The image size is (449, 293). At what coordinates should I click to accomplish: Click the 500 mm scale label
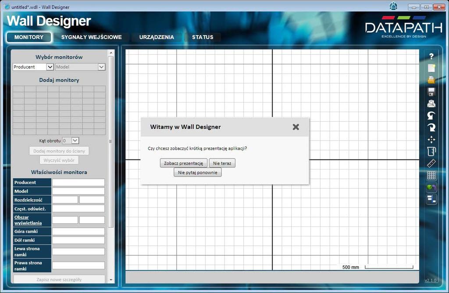(350, 267)
